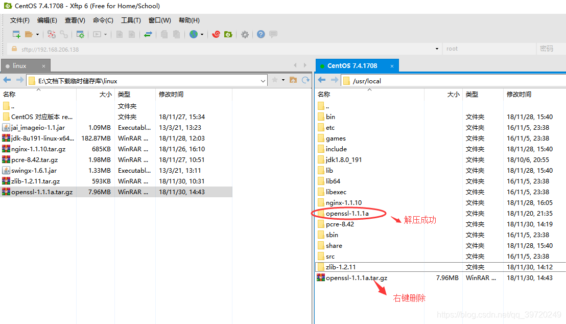Open Help via question mark icon
The image size is (566, 324).
pos(261,34)
